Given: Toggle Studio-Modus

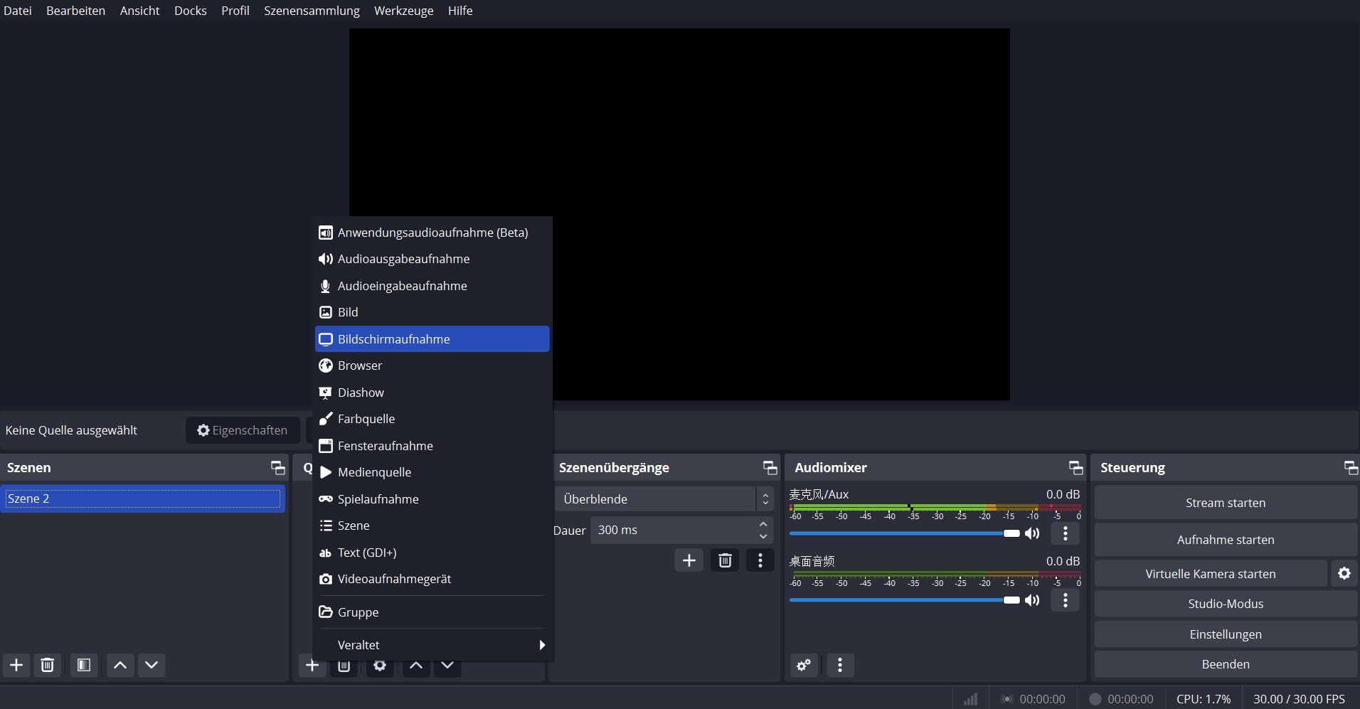Looking at the screenshot, I should pos(1226,604).
